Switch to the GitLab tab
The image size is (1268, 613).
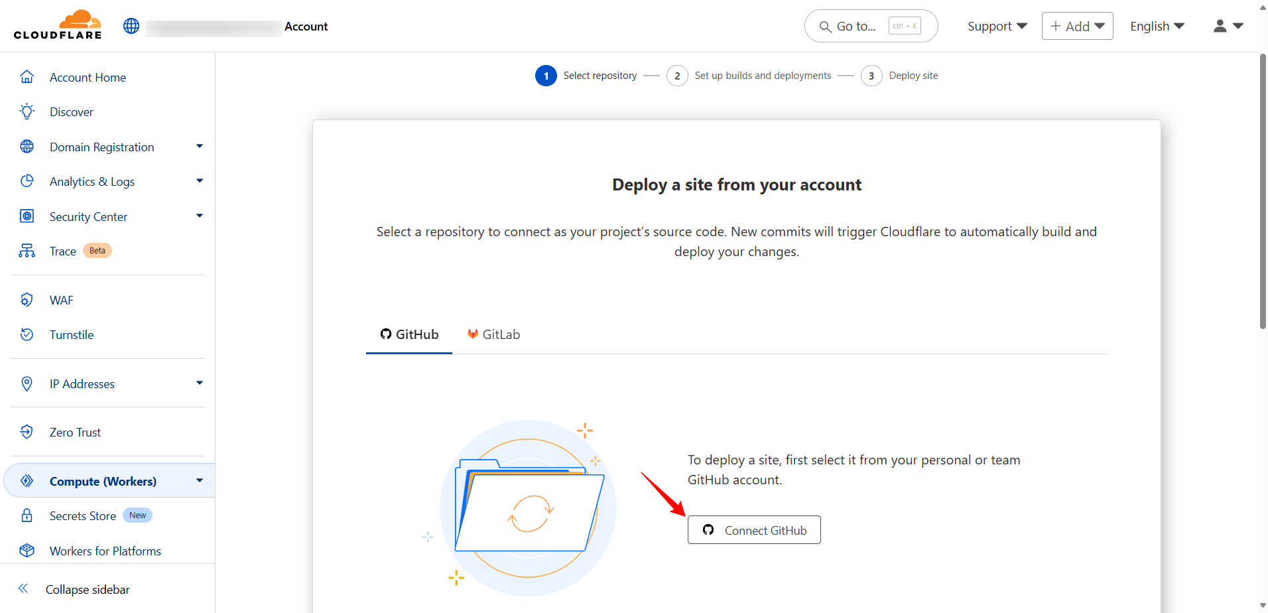pos(493,334)
